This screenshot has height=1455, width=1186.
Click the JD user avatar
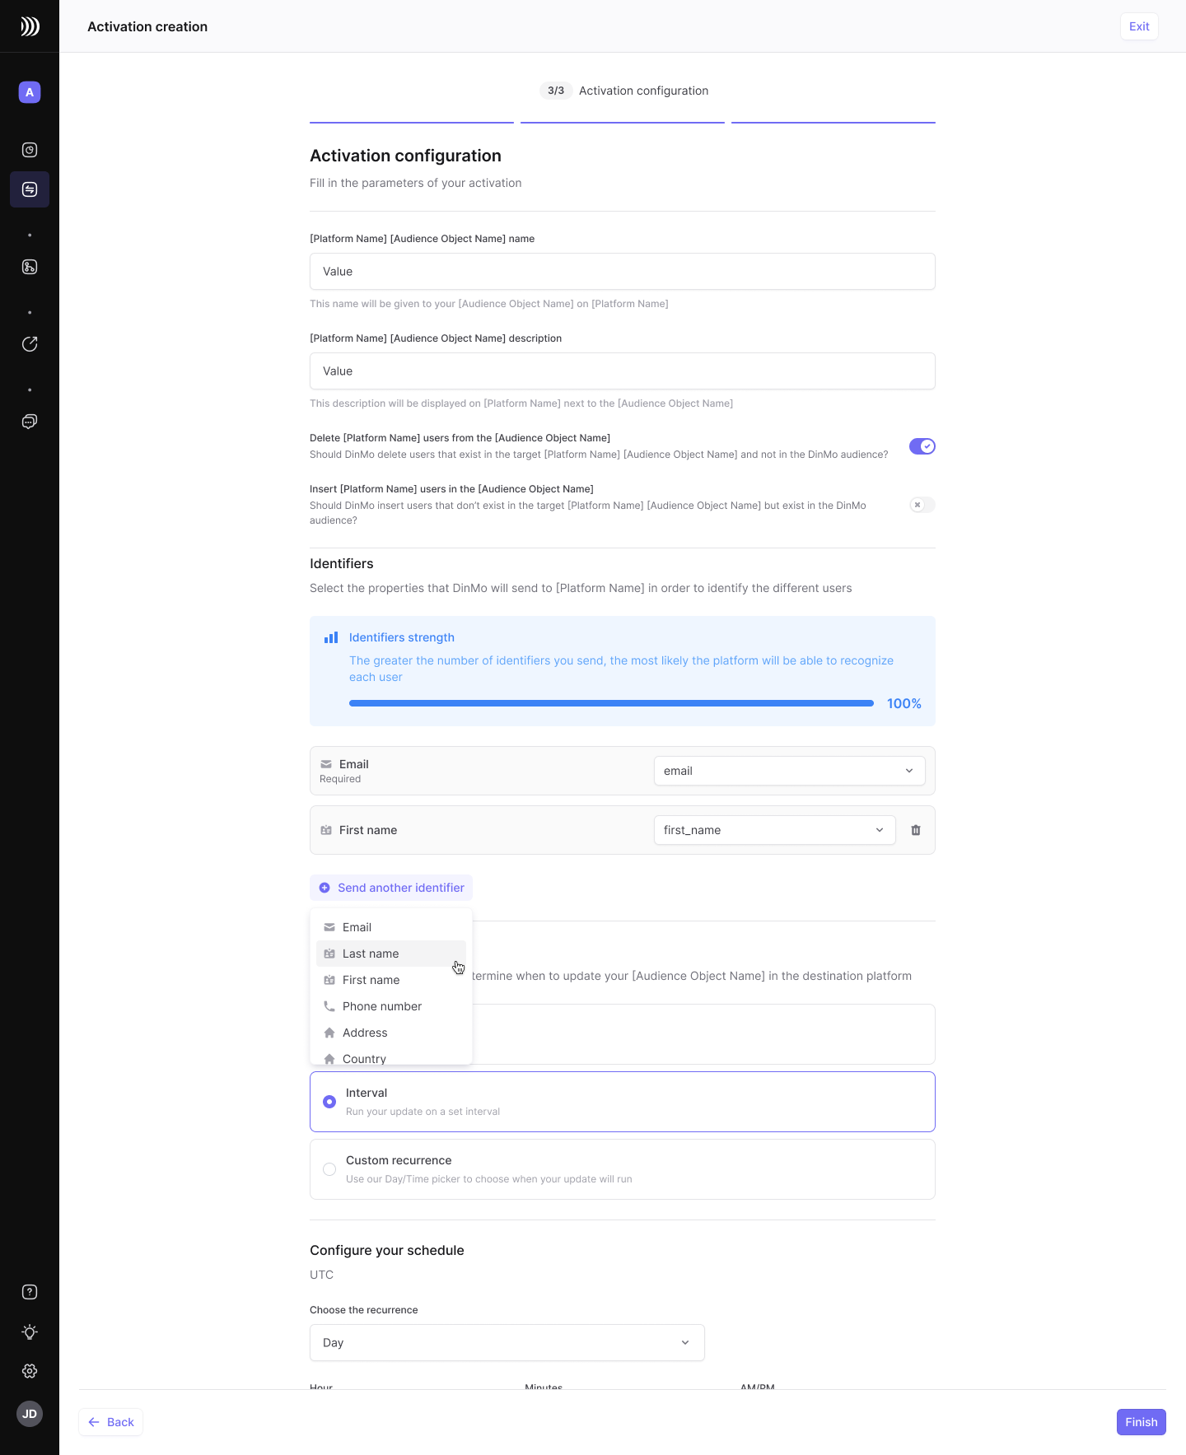click(30, 1414)
